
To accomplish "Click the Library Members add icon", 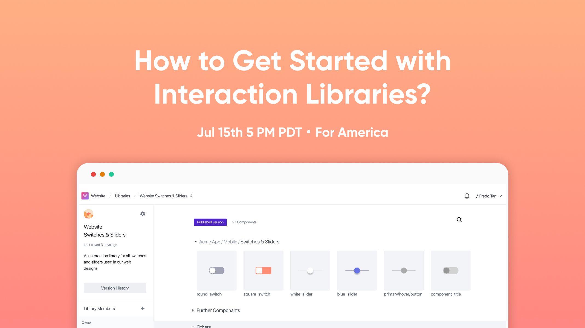I will (143, 309).
